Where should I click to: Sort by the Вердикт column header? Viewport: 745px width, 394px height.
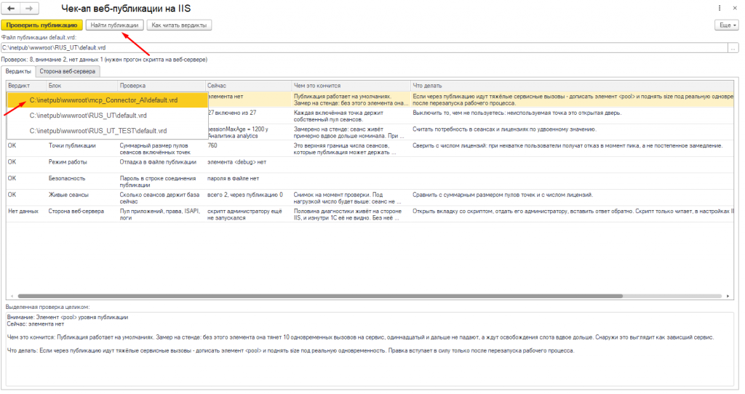coord(26,86)
